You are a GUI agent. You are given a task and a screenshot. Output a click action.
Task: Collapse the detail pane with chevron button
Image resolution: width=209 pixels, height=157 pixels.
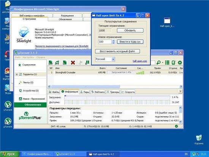(x=180, y=91)
